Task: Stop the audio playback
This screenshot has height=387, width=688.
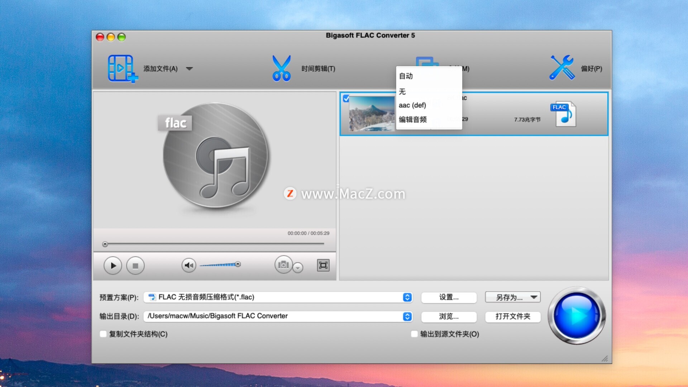Action: pyautogui.click(x=135, y=266)
